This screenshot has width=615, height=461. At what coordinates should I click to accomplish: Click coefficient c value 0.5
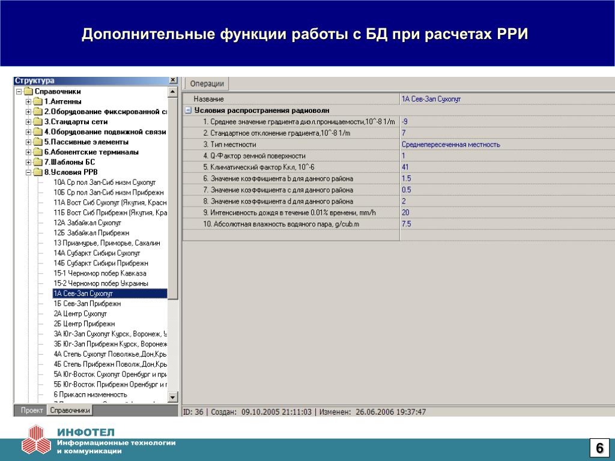(507, 190)
